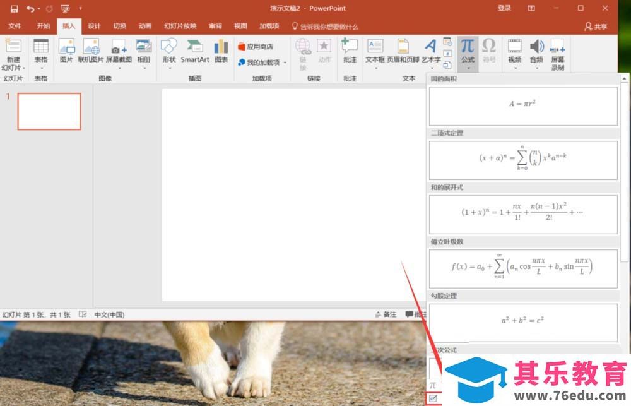Click the 批注 comment icon in ribbon
This screenshot has width=631, height=406.
pyautogui.click(x=350, y=45)
